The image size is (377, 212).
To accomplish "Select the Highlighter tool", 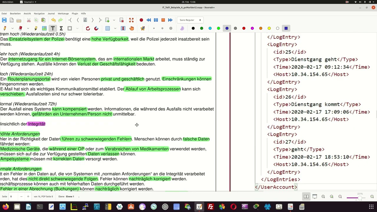I will click(36, 28).
